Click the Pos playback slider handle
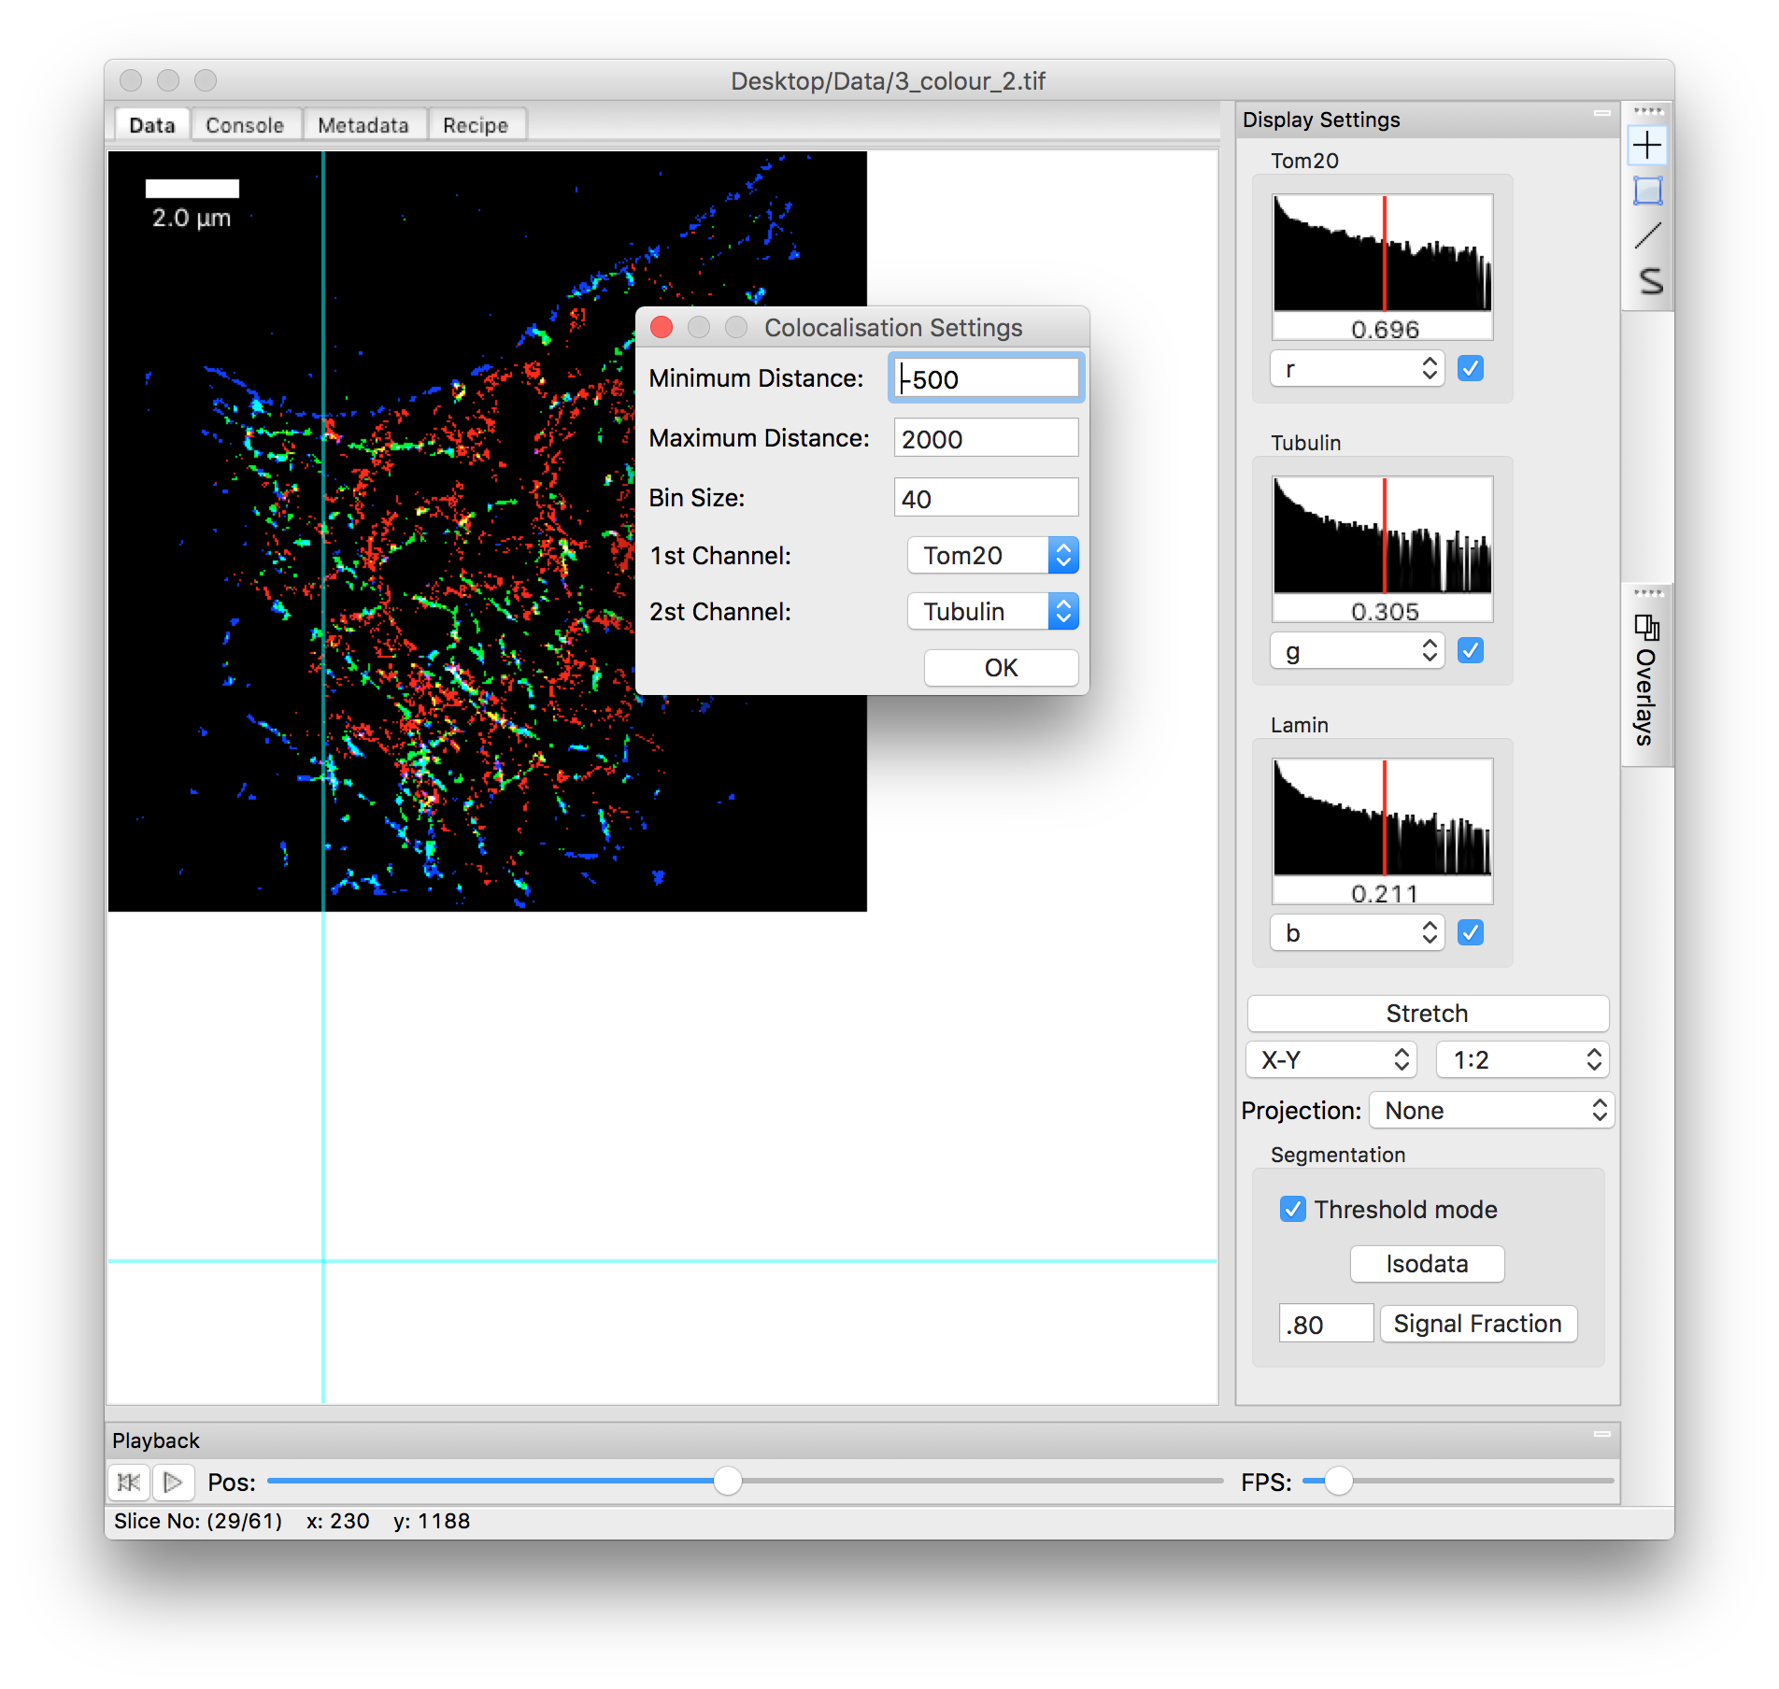This screenshot has width=1779, height=1689. click(727, 1481)
